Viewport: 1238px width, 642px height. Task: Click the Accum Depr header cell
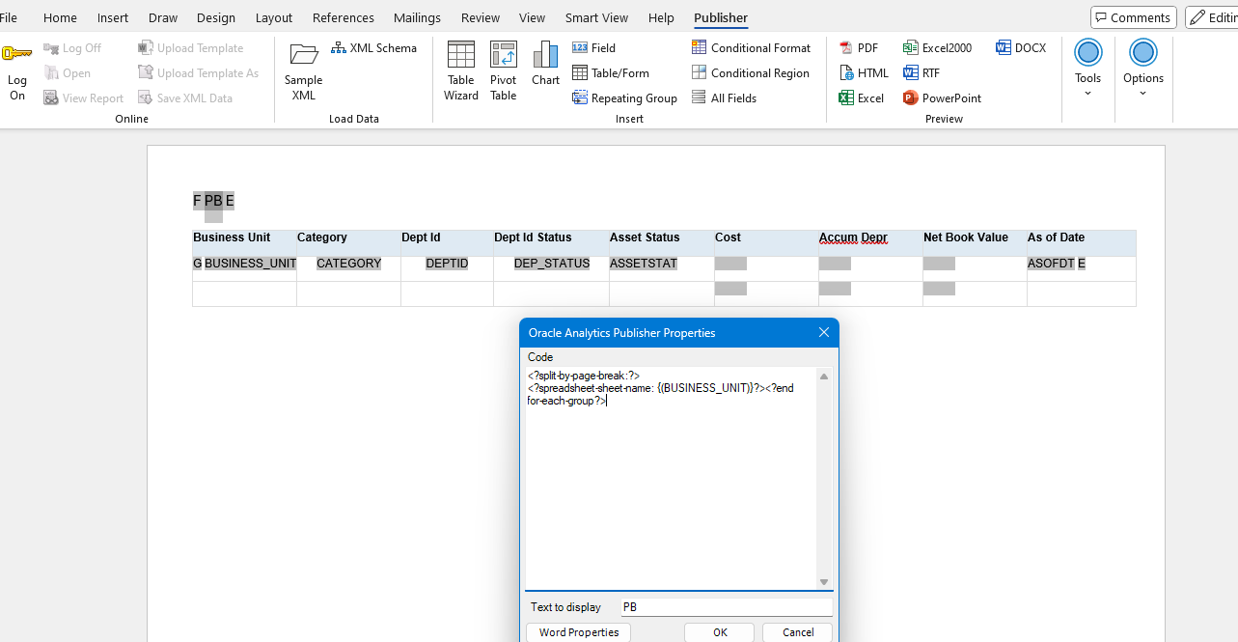click(870, 242)
